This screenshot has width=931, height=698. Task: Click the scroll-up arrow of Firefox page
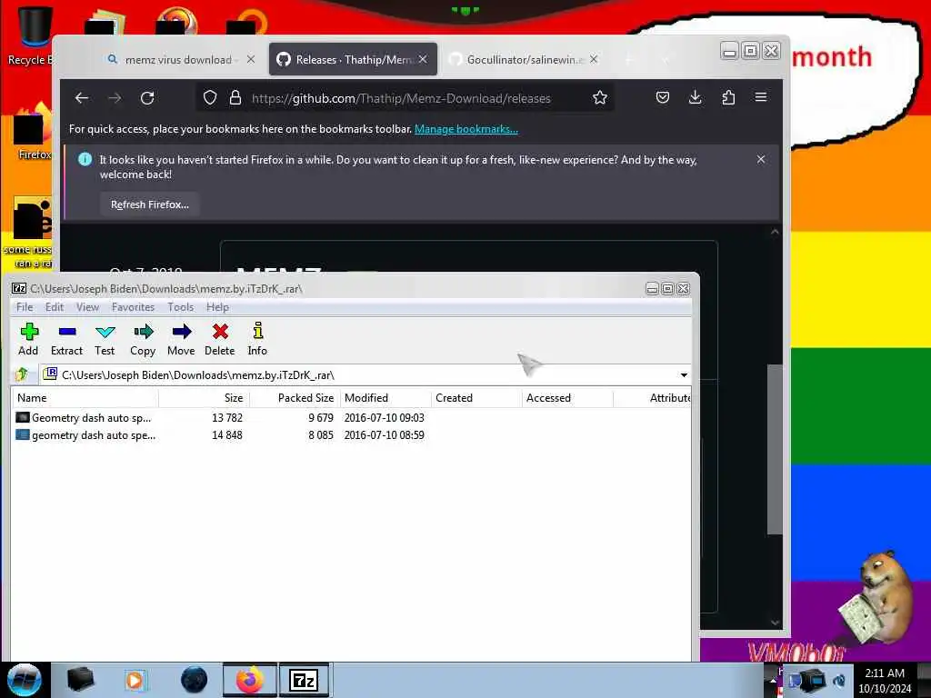775,232
